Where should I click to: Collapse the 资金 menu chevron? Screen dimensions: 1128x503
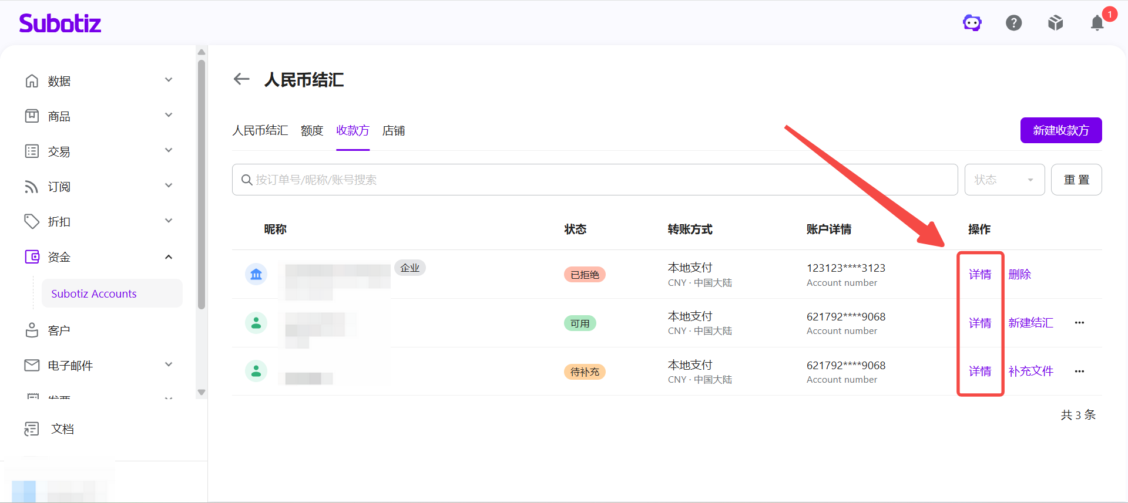[169, 256]
